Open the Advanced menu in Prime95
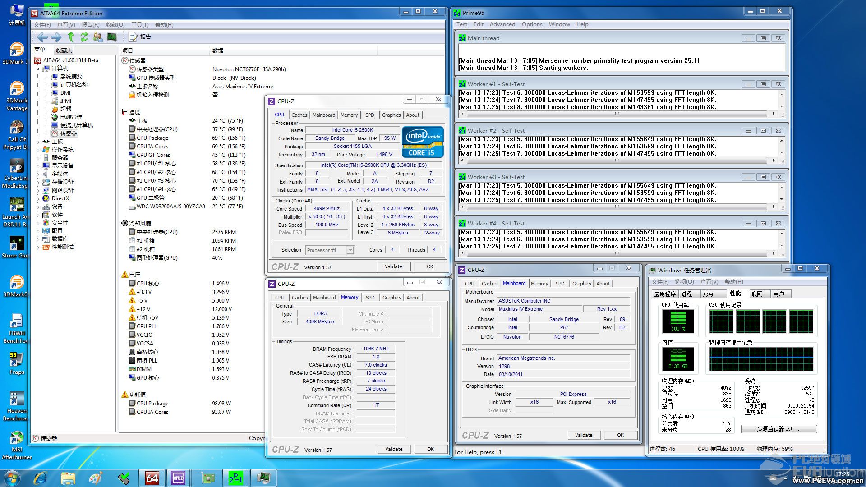The height and width of the screenshot is (487, 866). point(502,24)
